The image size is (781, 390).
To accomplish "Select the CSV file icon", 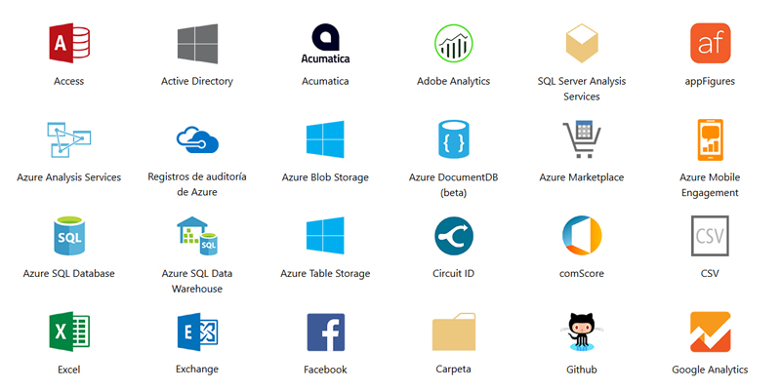I will point(710,236).
